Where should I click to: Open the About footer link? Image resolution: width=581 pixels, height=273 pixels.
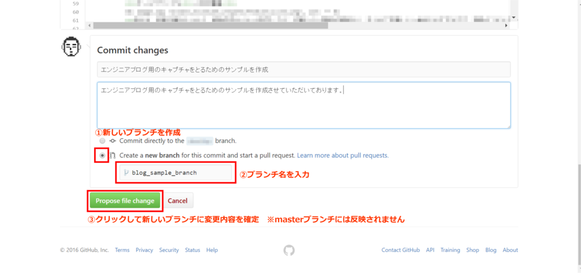[x=510, y=250]
